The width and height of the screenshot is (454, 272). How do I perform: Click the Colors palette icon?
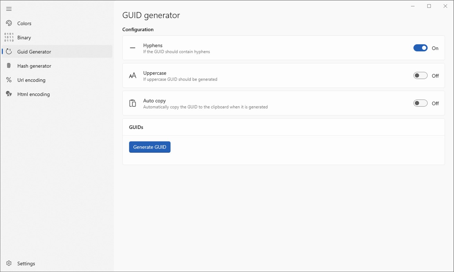(x=9, y=23)
